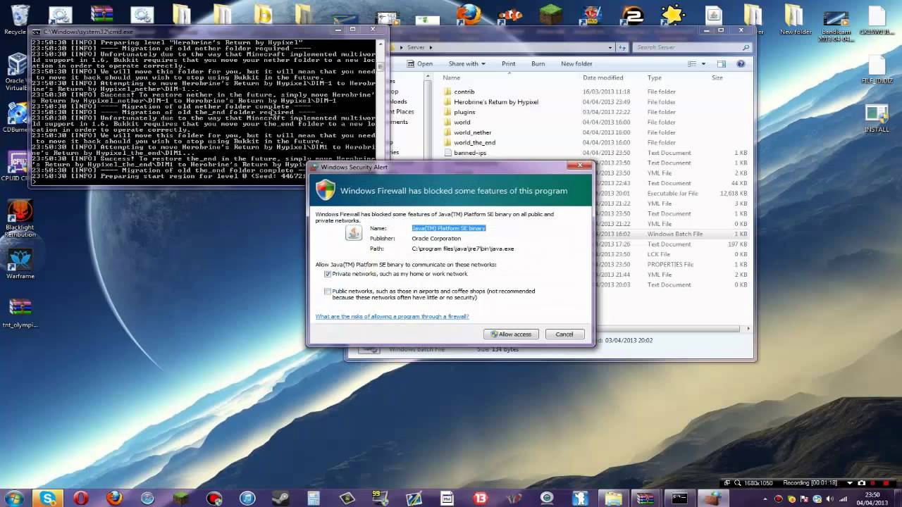Open the tnt_olympi archive on desktop
Viewport: 902px width, 507px height.
point(20,312)
